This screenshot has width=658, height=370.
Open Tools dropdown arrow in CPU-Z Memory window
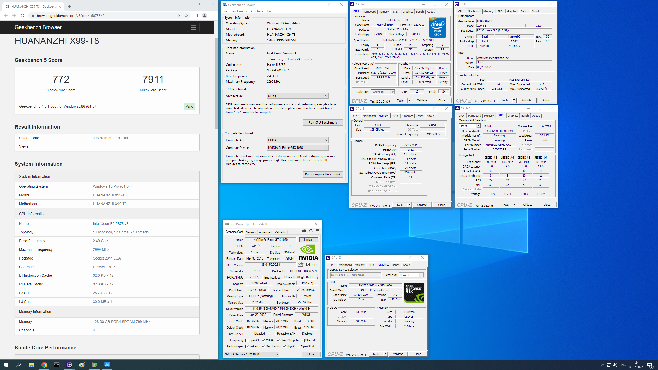pos(409,205)
